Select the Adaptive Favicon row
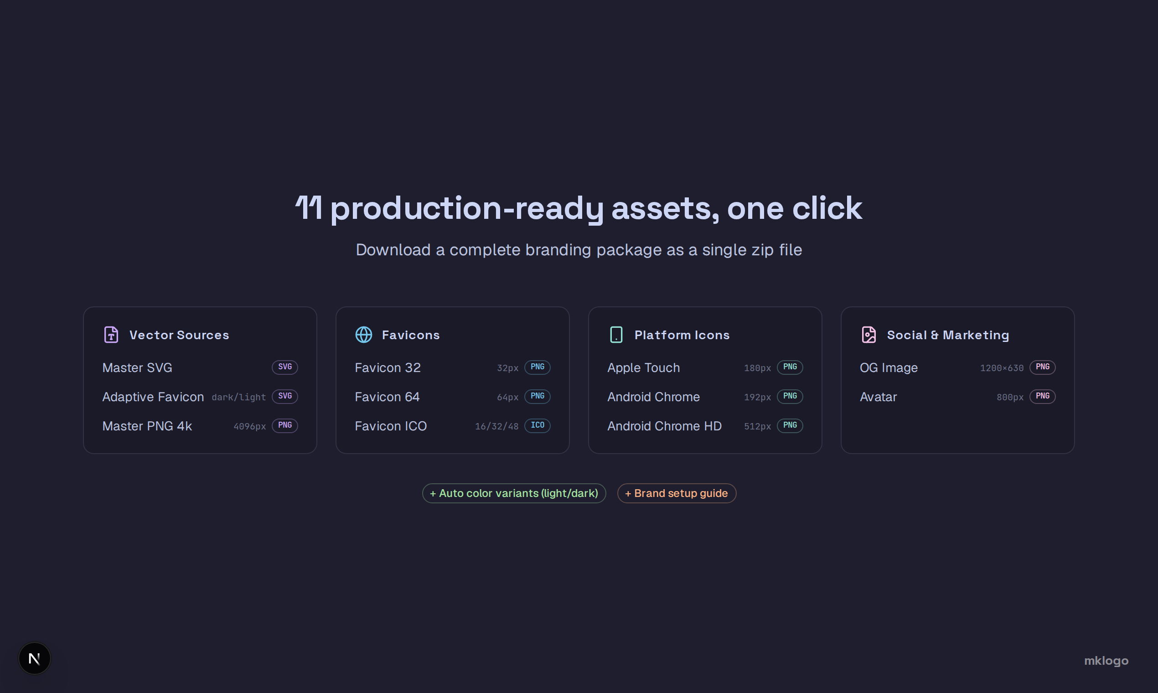The height and width of the screenshot is (693, 1158). point(153,397)
